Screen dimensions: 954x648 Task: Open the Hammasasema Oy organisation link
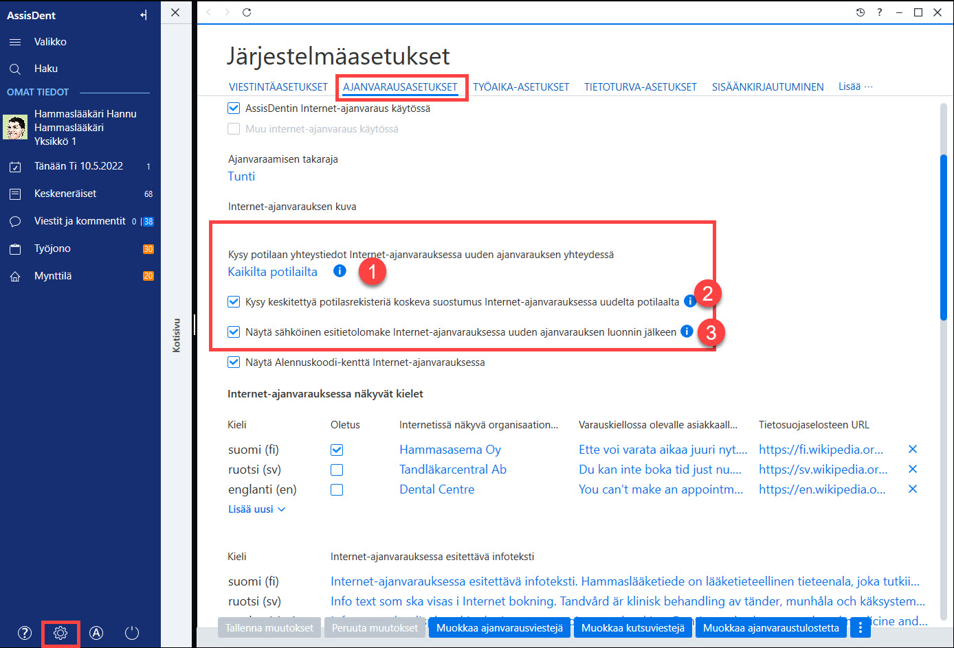pos(450,450)
